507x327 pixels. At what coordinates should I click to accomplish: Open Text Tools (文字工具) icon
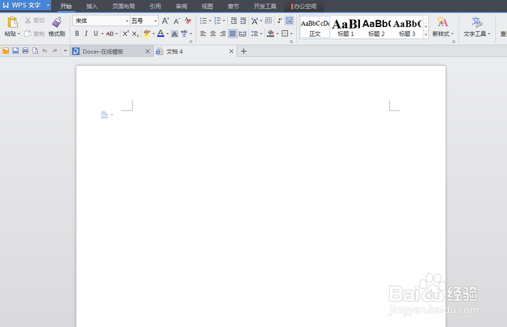(x=477, y=22)
